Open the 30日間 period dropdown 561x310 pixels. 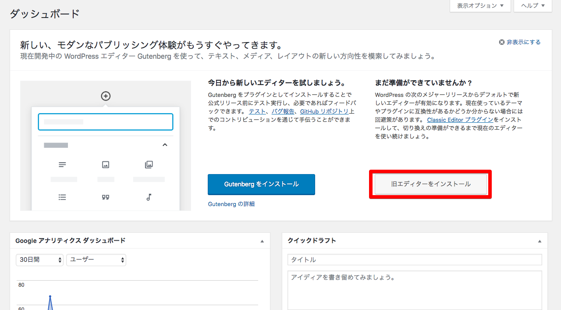click(x=40, y=260)
